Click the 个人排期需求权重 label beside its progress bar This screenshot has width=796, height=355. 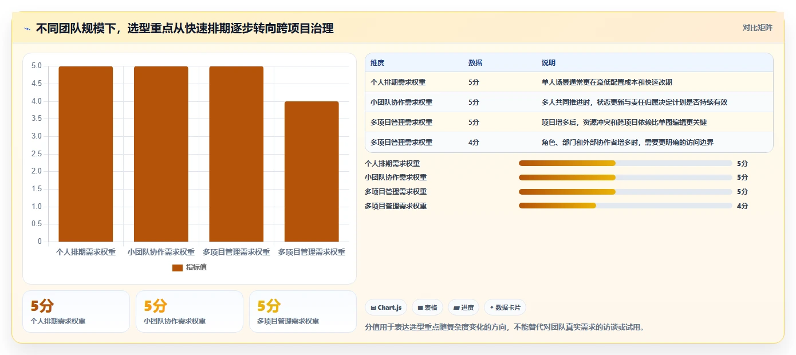pyautogui.click(x=392, y=163)
